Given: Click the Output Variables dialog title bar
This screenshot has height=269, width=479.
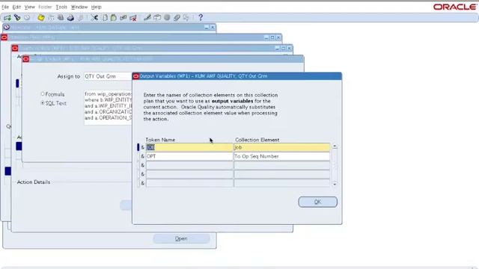Looking at the screenshot, I should tap(237, 76).
